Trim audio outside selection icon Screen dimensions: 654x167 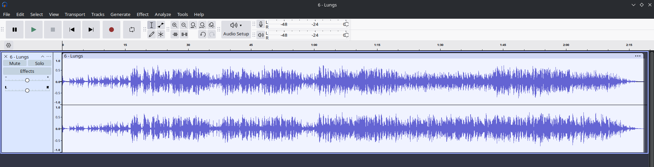175,34
